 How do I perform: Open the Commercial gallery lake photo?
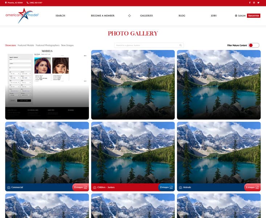pos(47,153)
